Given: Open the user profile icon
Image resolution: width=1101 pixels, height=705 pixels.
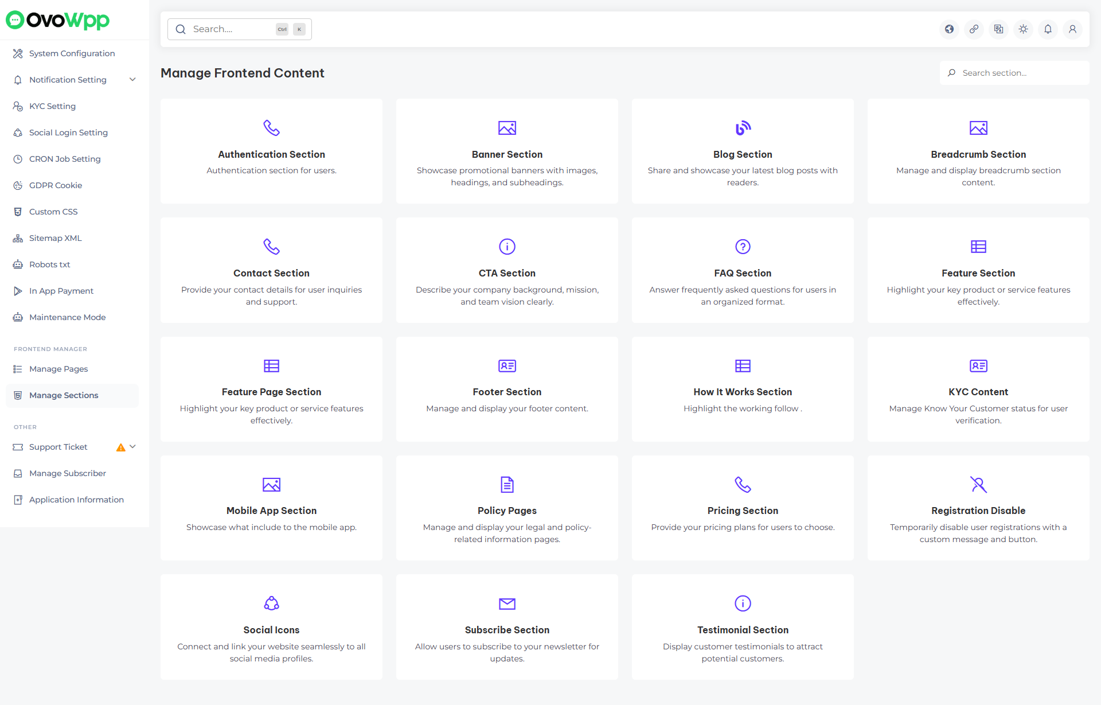Looking at the screenshot, I should 1073,29.
